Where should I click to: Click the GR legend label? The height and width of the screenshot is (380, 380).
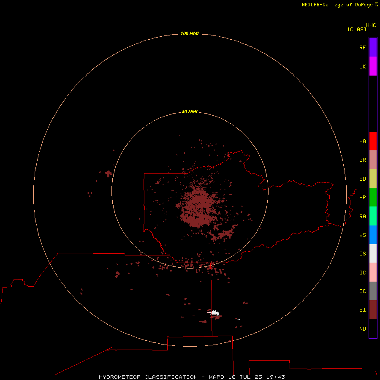pos(362,160)
